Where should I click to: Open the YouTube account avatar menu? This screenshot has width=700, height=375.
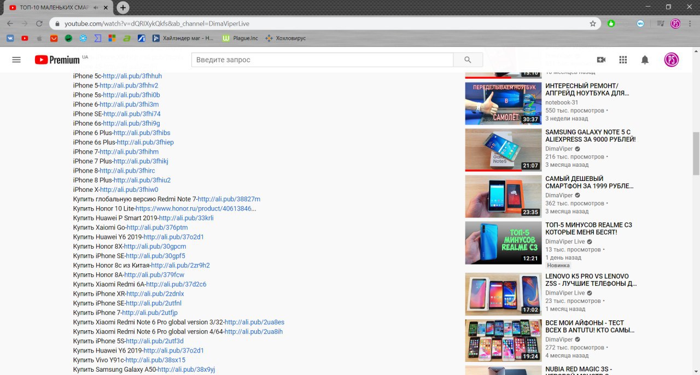672,60
